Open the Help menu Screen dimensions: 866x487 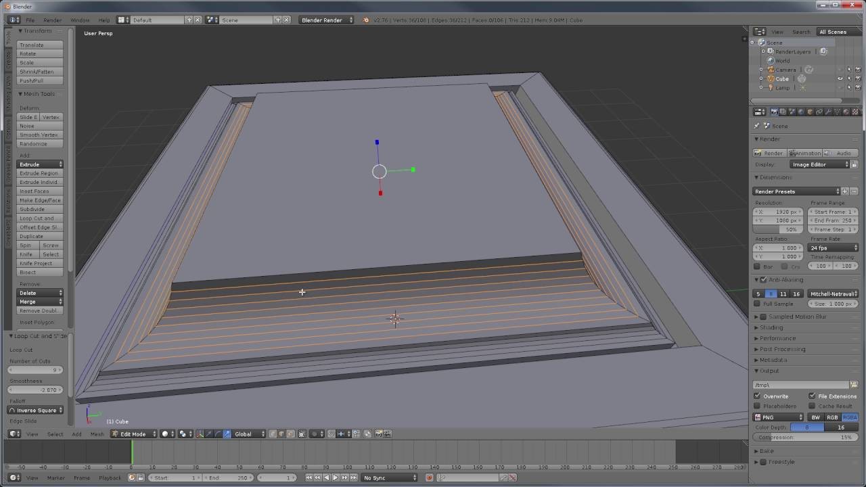click(104, 20)
